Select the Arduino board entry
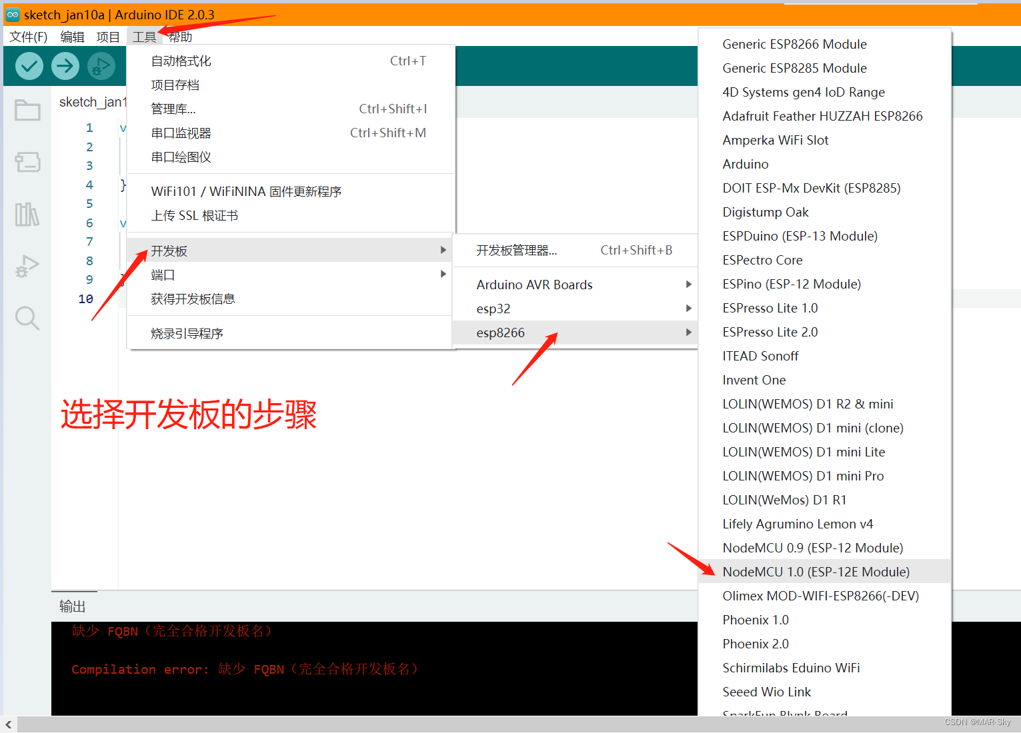The image size is (1021, 733). pyautogui.click(x=824, y=164)
